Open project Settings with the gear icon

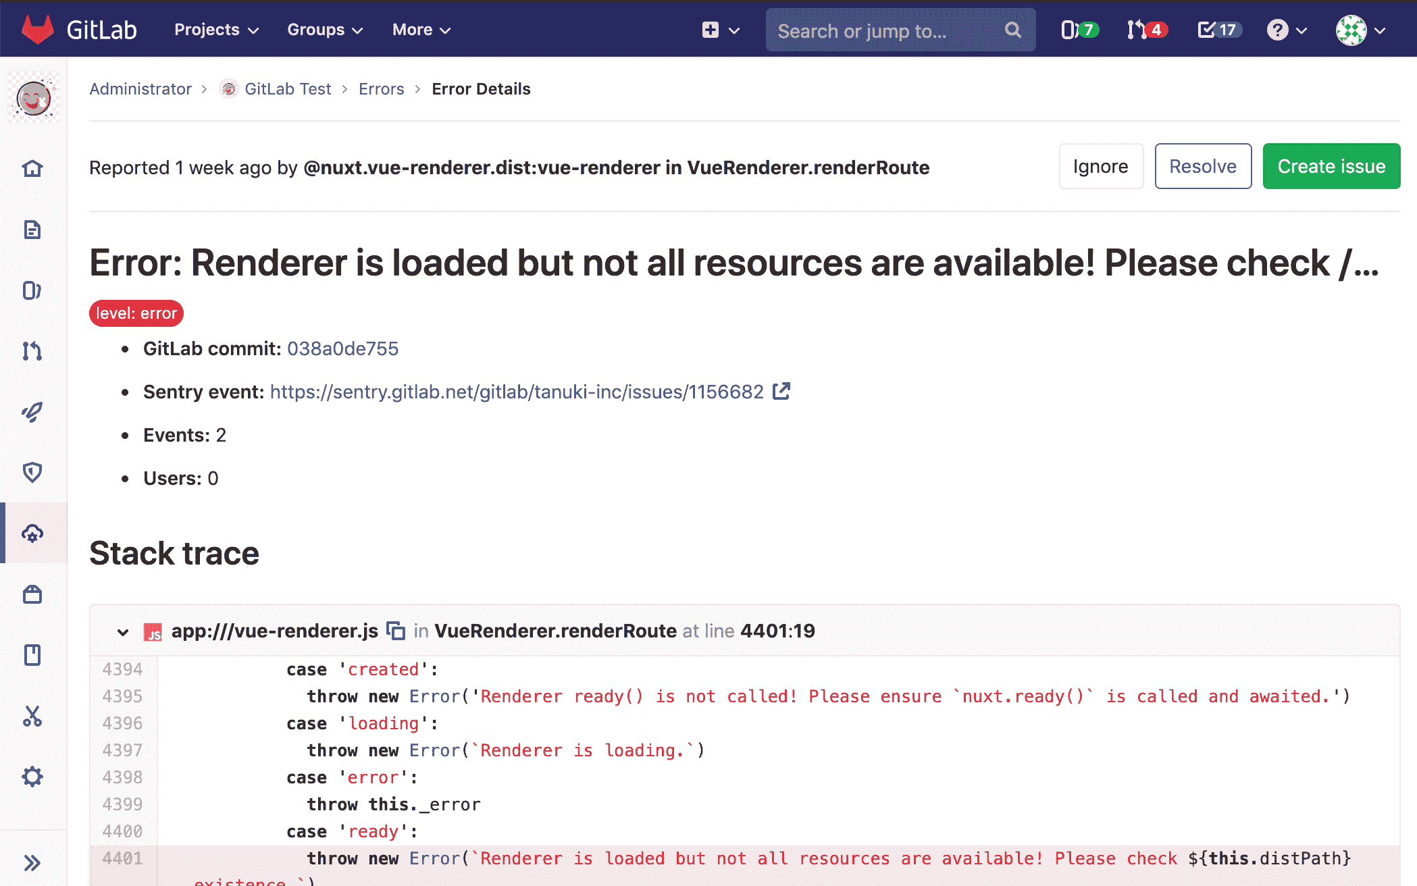[32, 777]
